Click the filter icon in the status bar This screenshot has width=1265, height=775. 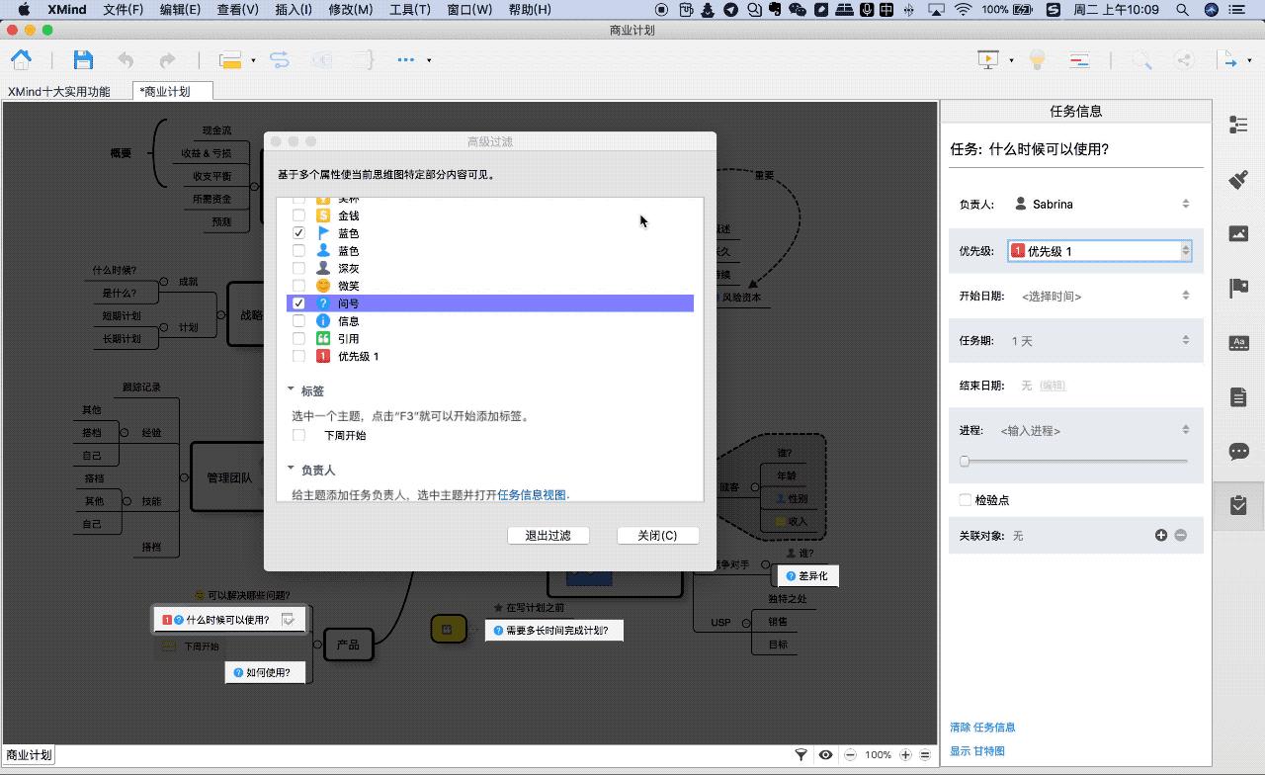point(800,754)
